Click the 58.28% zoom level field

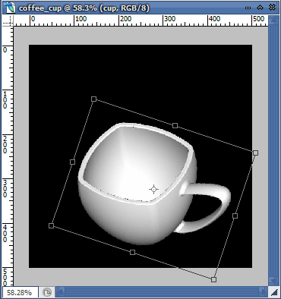point(21,293)
